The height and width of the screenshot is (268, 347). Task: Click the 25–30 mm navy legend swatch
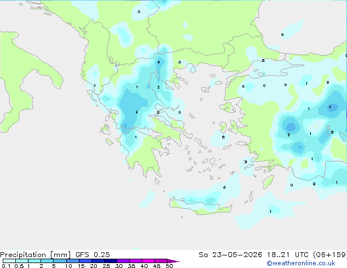[111, 261]
